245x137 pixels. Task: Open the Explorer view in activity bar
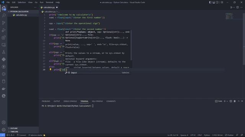click(3, 8)
